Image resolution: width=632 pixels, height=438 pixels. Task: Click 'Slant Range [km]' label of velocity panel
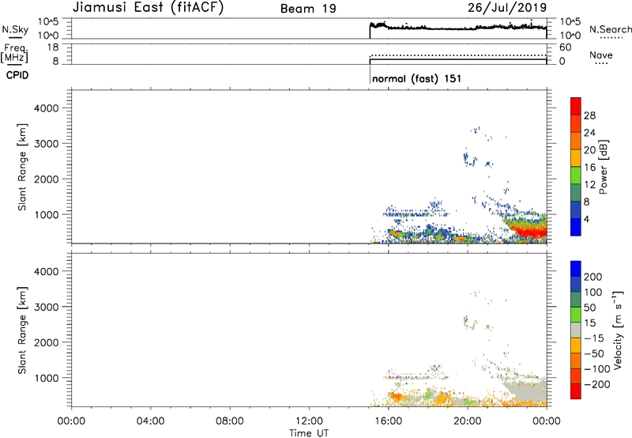coord(22,330)
